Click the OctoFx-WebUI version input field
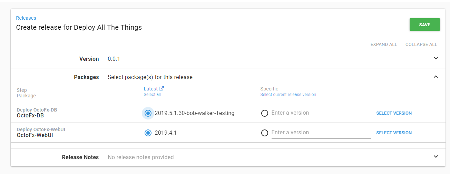Image resolution: width=450 pixels, height=174 pixels. (321, 133)
